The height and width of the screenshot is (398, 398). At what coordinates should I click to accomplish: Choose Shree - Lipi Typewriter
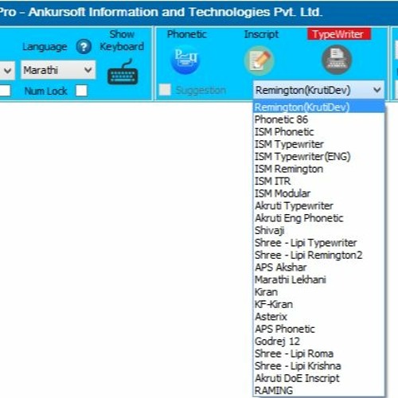[319, 243]
